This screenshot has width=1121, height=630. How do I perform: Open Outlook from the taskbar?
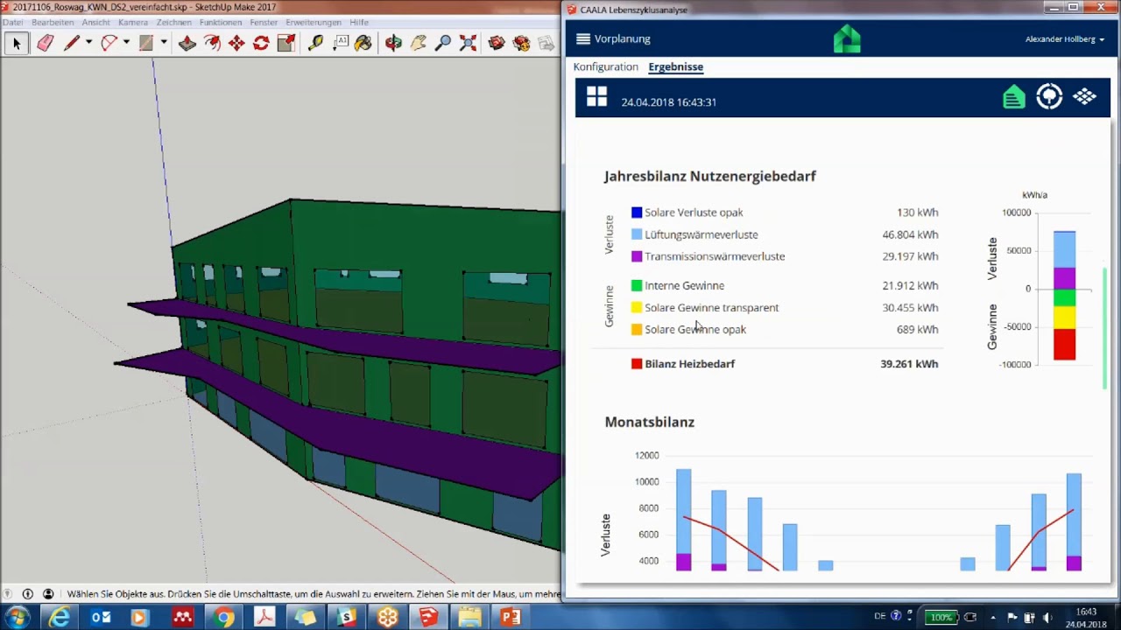101,618
